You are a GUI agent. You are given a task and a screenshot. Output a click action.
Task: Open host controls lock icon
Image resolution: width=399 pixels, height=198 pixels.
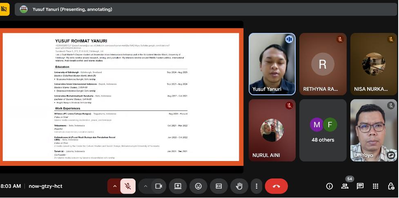[391, 186]
